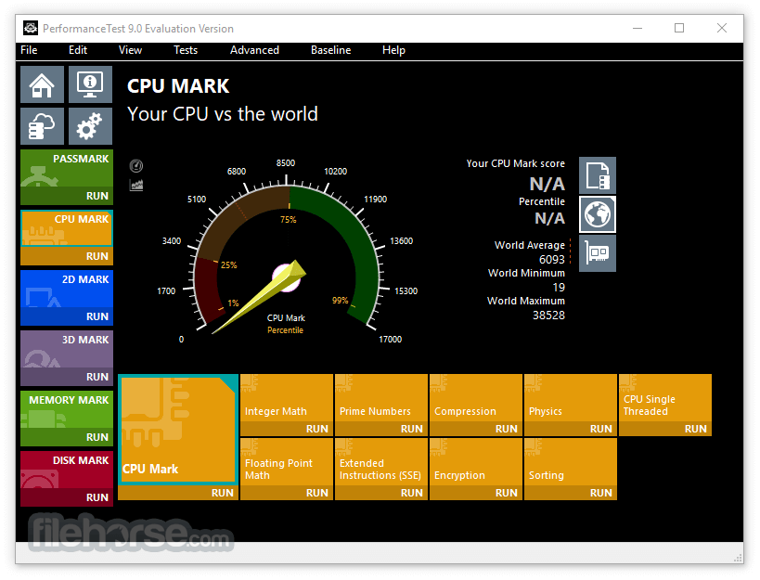Open the System Information monitor icon
760x580 pixels.
(90, 84)
